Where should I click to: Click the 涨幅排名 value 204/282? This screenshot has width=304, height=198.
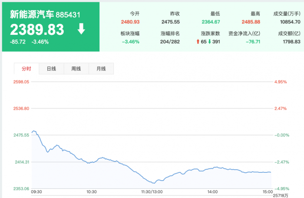[170, 42]
